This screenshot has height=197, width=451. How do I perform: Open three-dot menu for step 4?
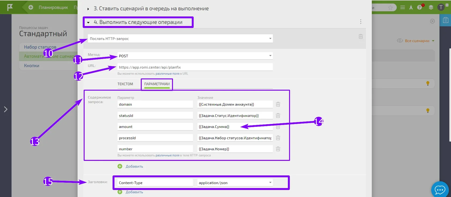pos(361,21)
